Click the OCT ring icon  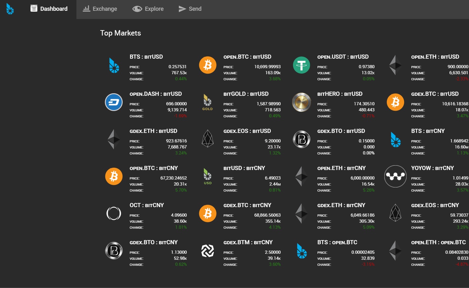pyautogui.click(x=114, y=213)
